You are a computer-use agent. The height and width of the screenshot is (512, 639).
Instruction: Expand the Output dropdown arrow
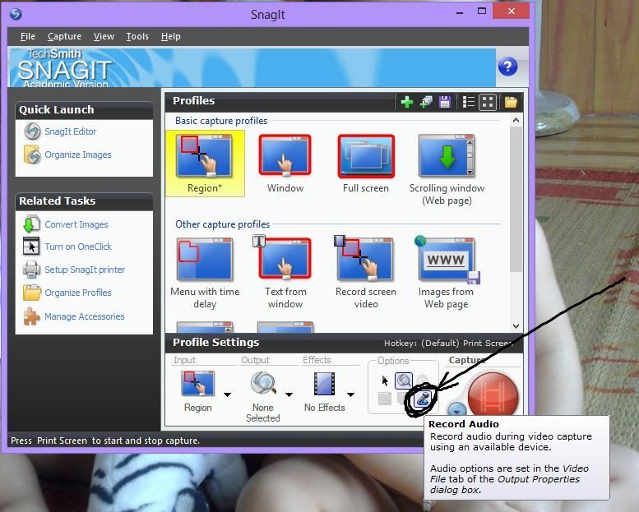[x=289, y=394]
